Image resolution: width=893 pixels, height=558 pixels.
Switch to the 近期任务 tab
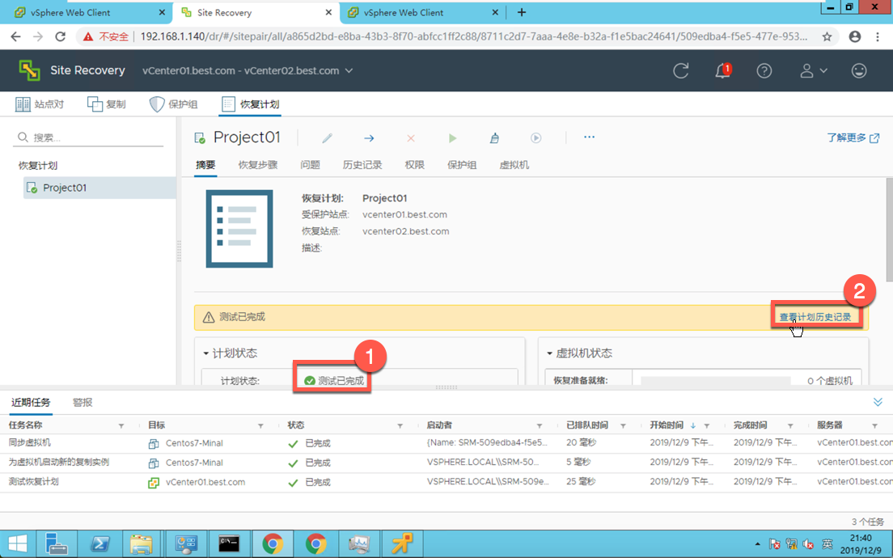pos(31,403)
